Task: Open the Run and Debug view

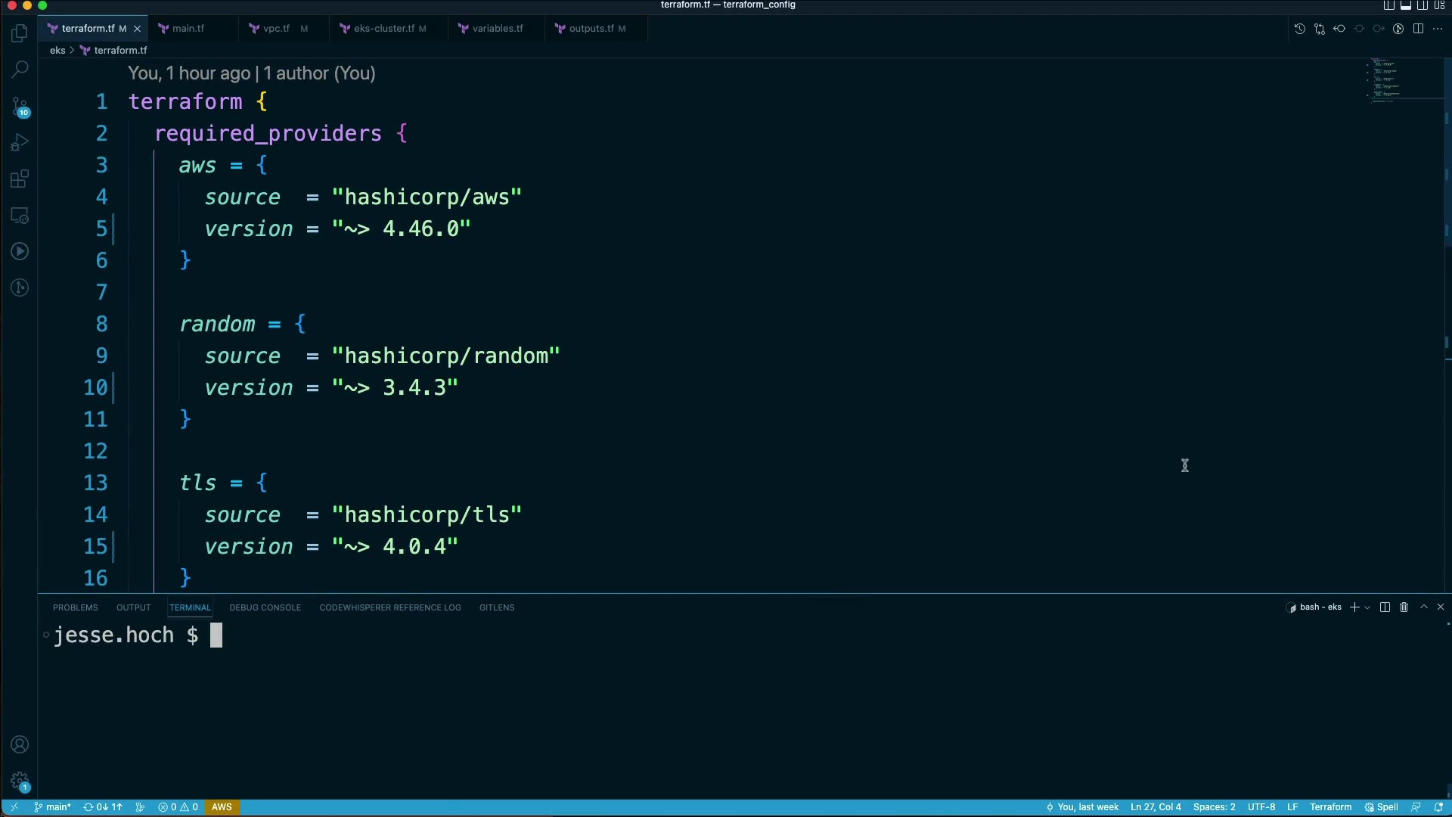Action: click(x=20, y=143)
